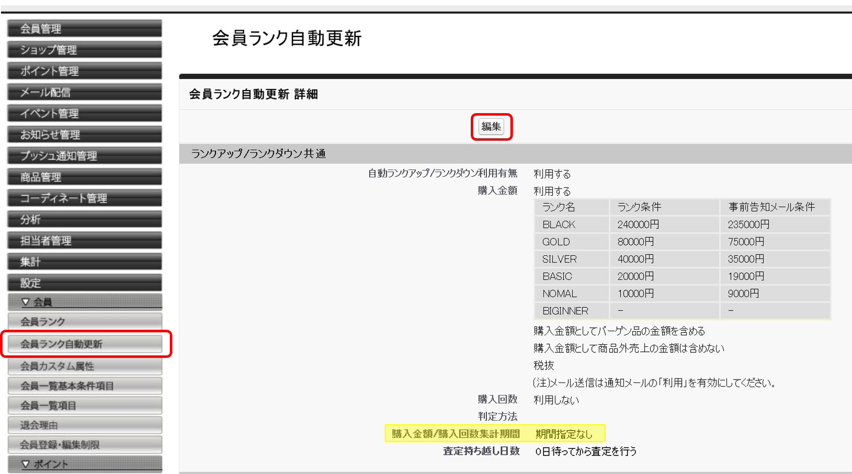Select 会員ランク自動更新 in the sidebar

coord(84,343)
